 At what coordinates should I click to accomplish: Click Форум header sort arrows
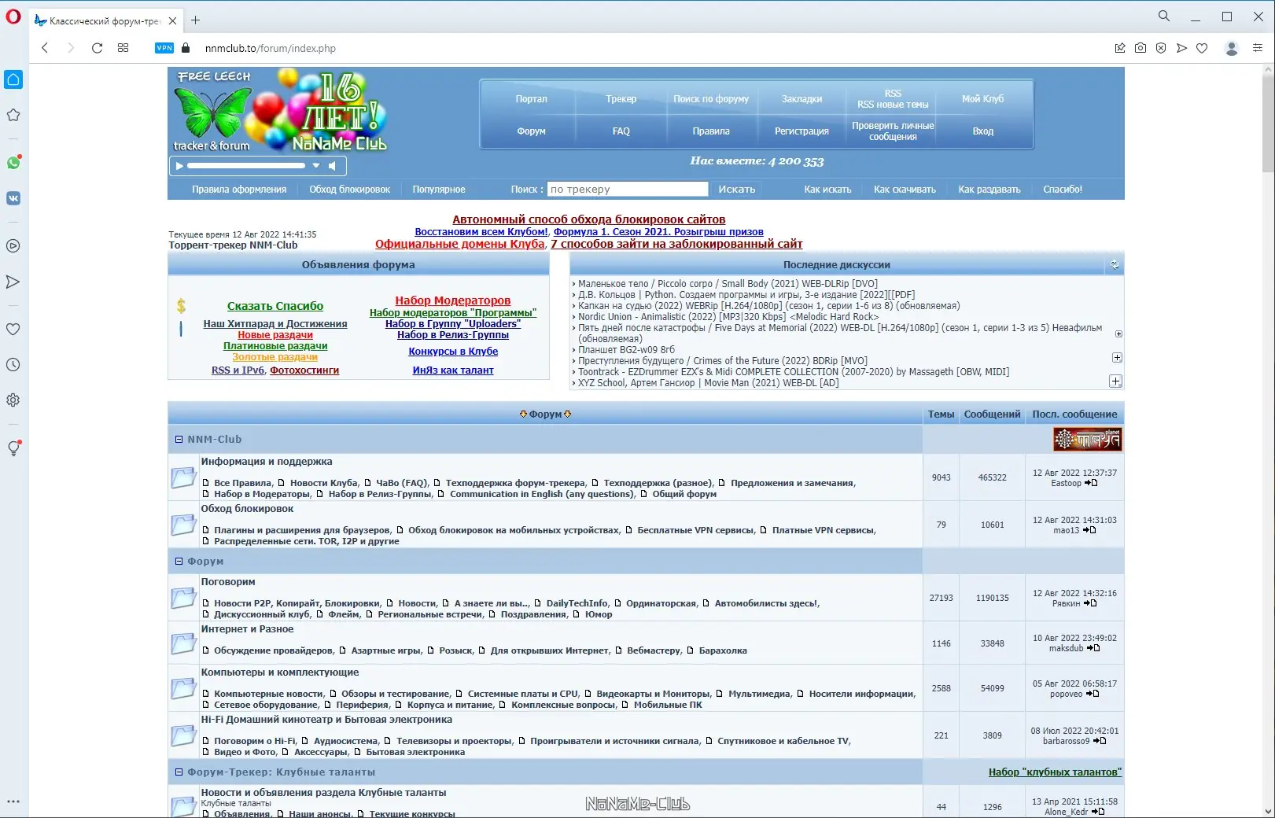coord(545,415)
